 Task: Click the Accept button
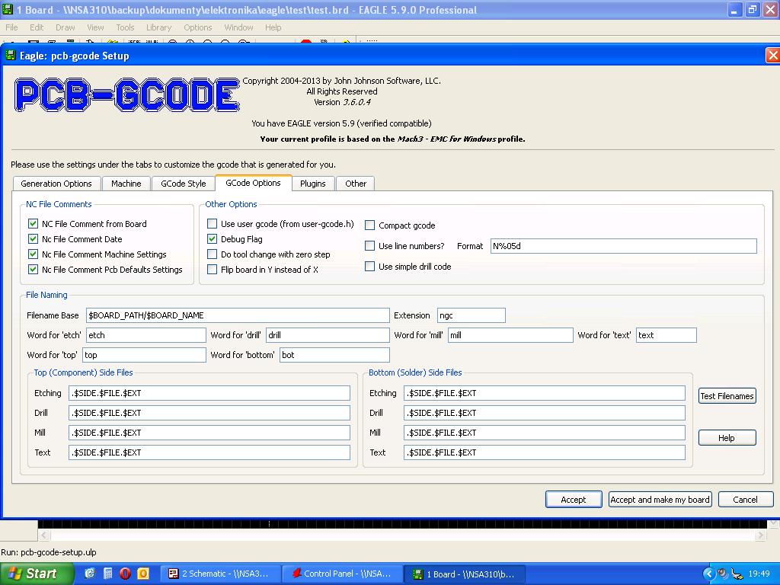pyautogui.click(x=574, y=500)
